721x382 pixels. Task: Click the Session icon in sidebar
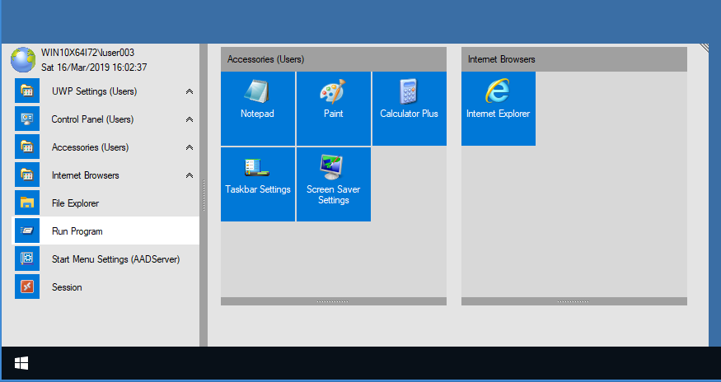pyautogui.click(x=27, y=287)
